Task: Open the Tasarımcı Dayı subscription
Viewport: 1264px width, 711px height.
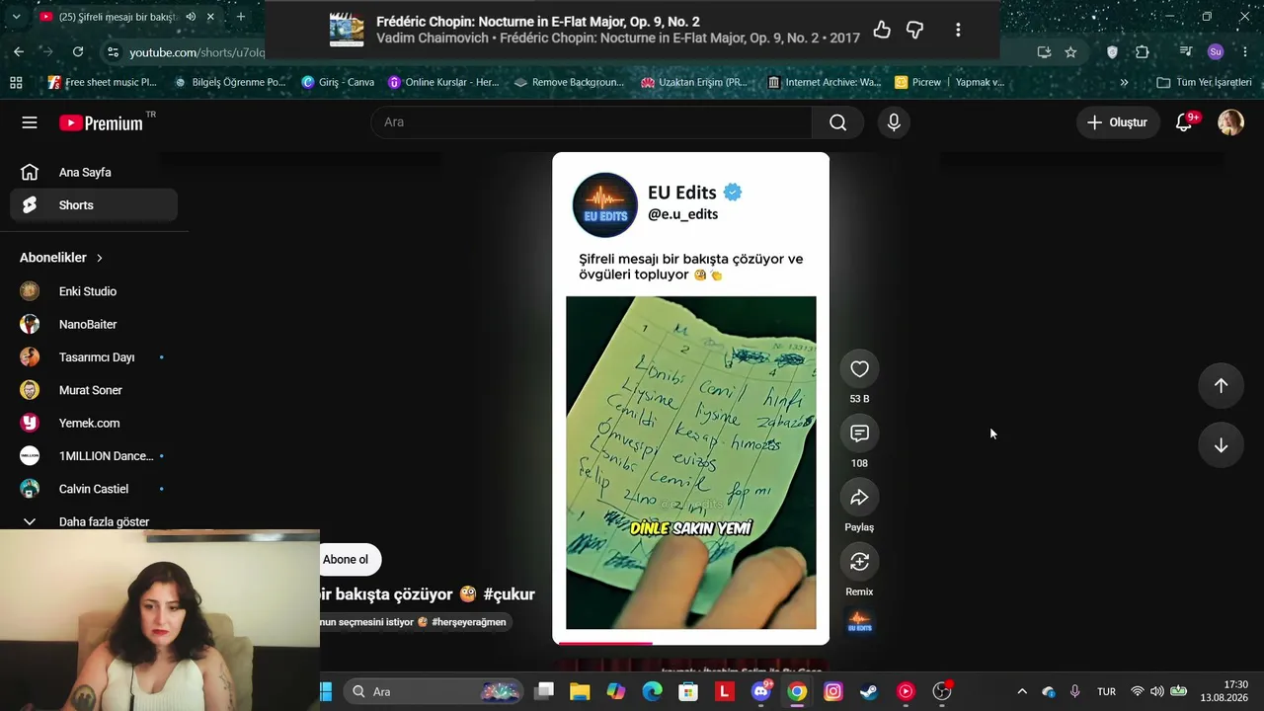Action: [x=94, y=357]
